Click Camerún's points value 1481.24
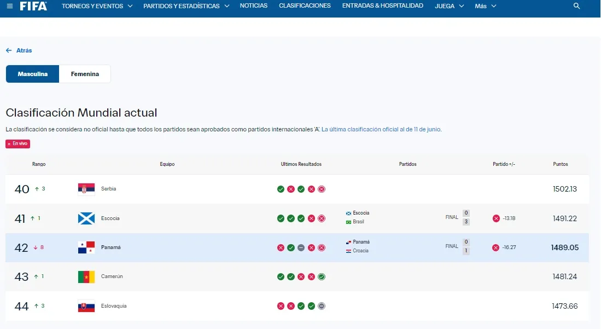The height and width of the screenshot is (329, 601). [x=564, y=277]
